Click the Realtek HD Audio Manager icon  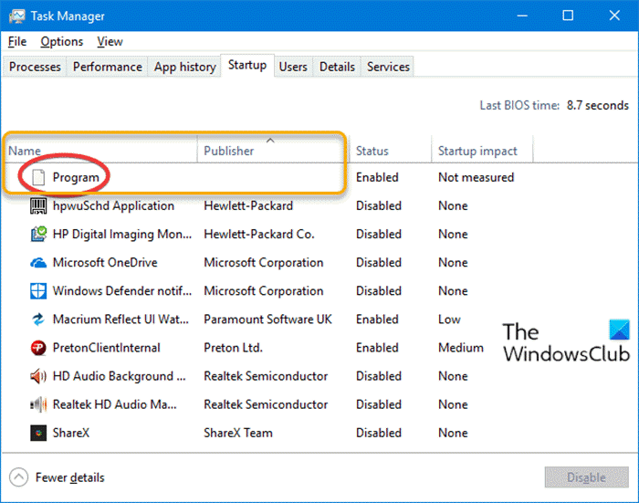point(38,404)
